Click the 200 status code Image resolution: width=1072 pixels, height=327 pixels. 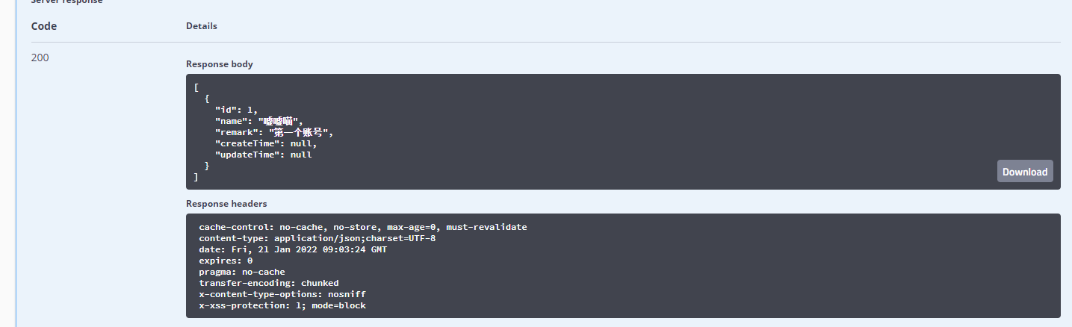click(40, 57)
